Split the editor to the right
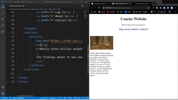This screenshot has width=178, height=100. coord(82,6)
